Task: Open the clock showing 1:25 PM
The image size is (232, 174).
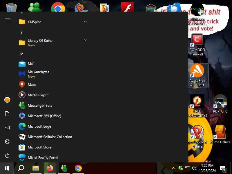Action: point(207,168)
